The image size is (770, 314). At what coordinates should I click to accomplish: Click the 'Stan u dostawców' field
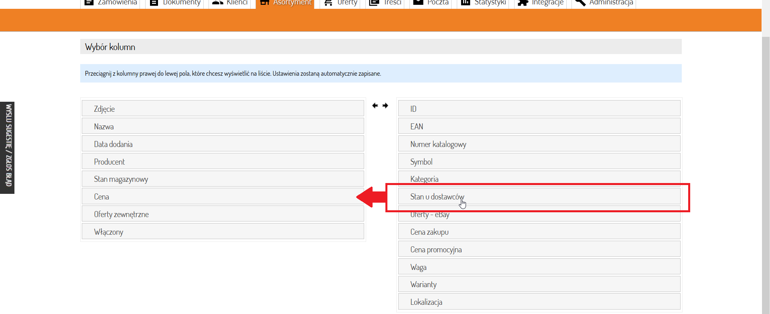click(539, 197)
